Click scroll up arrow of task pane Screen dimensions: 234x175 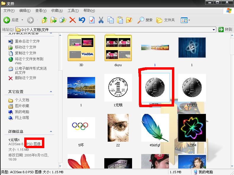(x=60, y=35)
